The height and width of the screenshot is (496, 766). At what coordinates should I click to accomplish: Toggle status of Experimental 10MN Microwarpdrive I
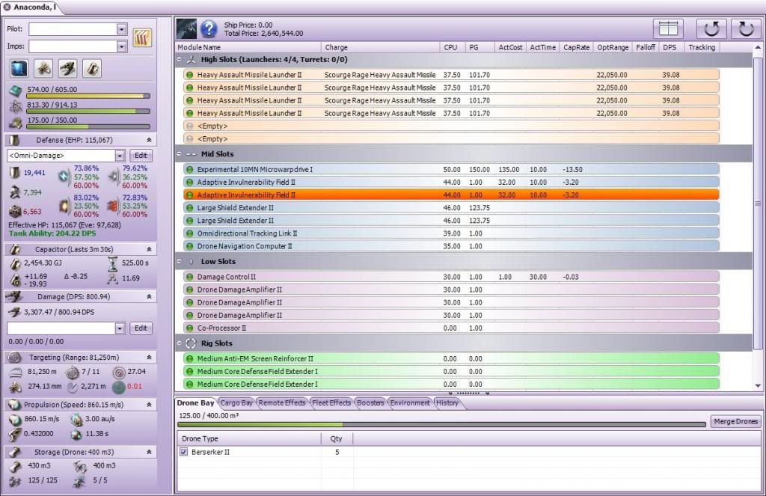click(189, 170)
